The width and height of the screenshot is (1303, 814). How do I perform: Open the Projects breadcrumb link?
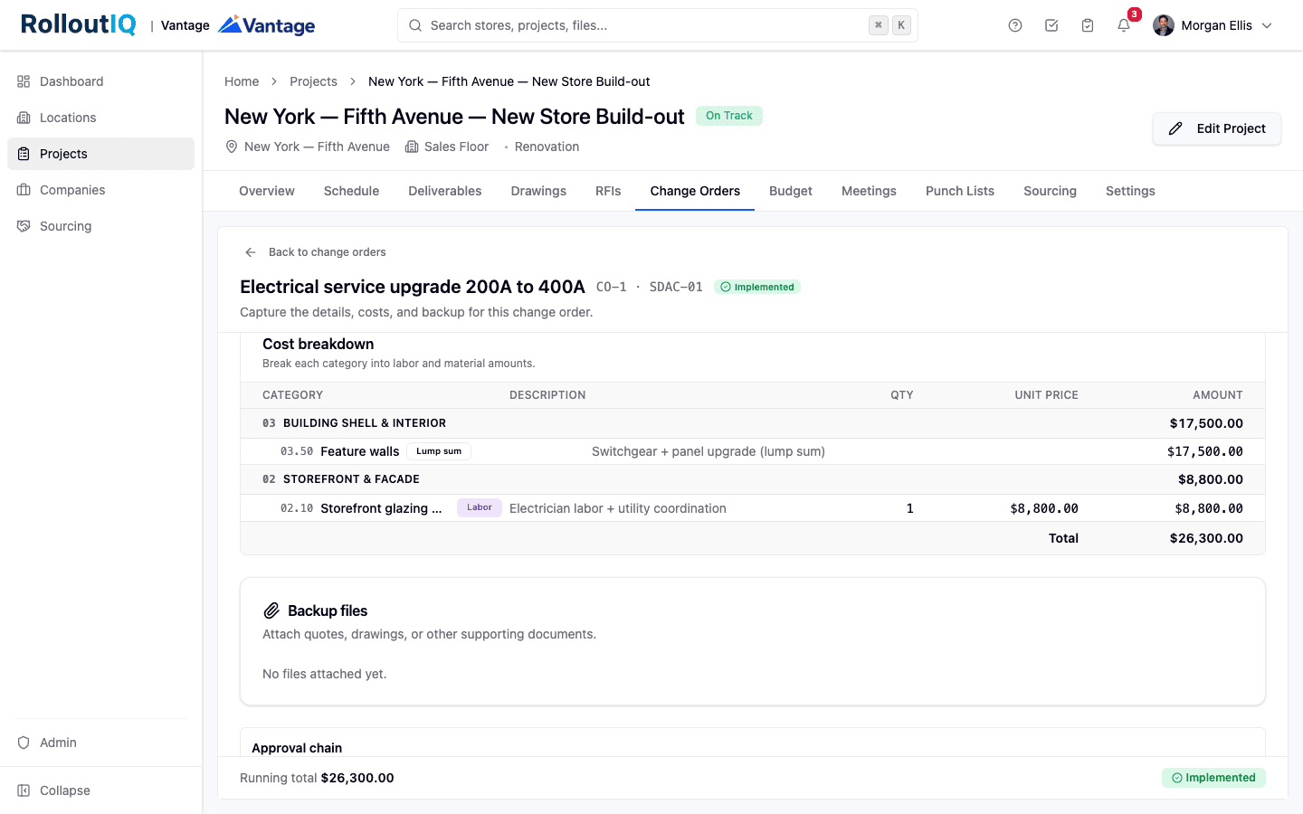tap(313, 81)
